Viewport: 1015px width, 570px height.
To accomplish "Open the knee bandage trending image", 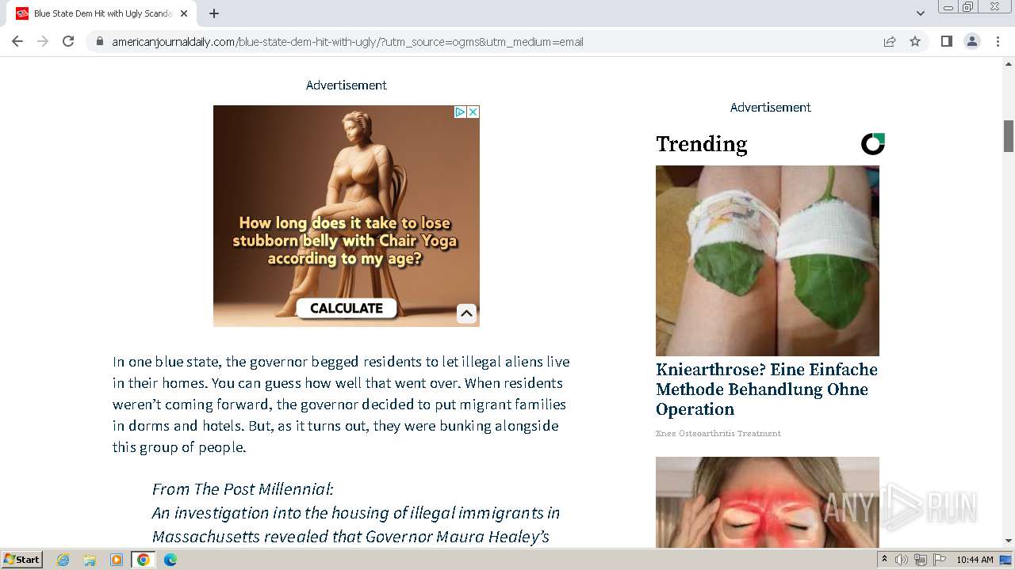I will click(x=768, y=260).
